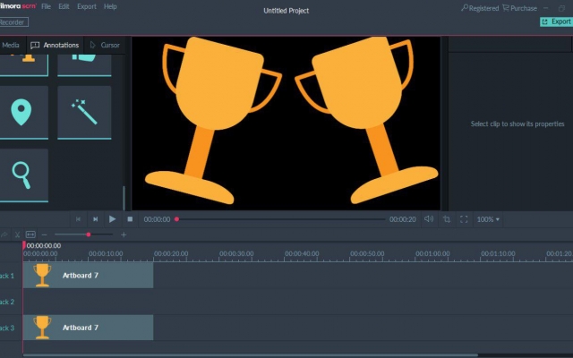
Task: Step to next frame
Action: 96,219
